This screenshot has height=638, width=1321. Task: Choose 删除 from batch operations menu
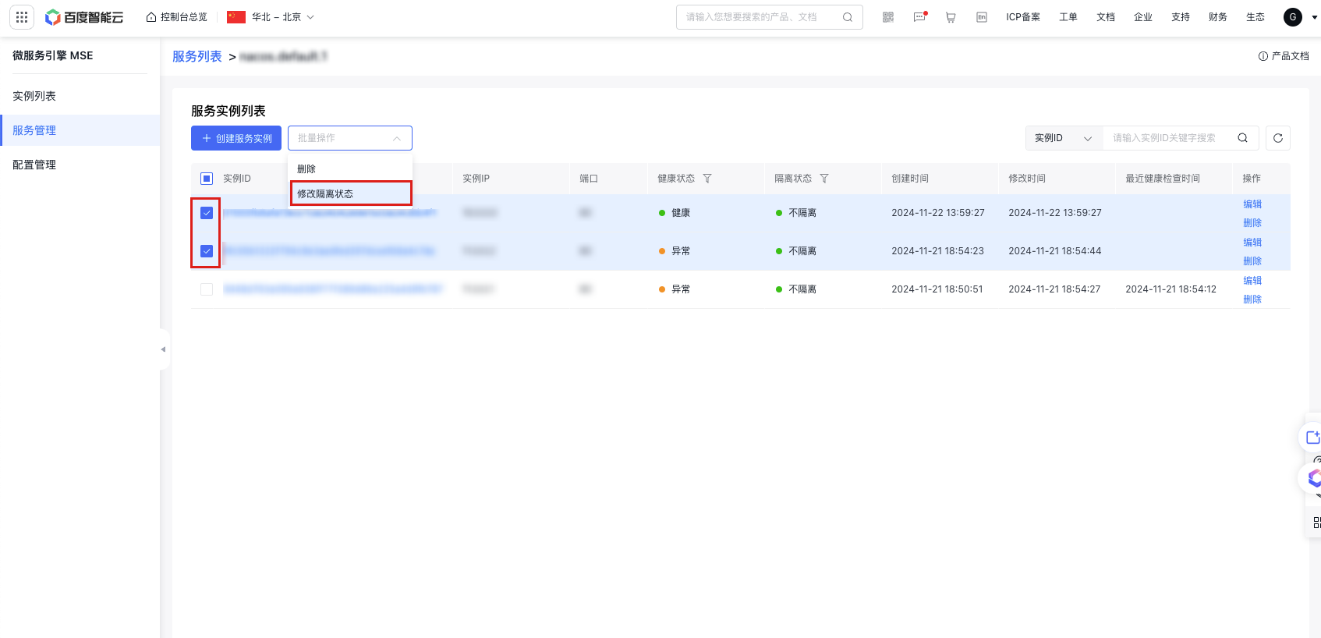[x=351, y=168]
